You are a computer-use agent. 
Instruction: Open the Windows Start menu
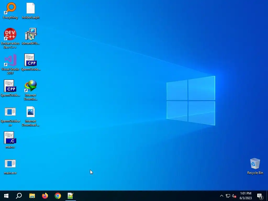click(6, 196)
